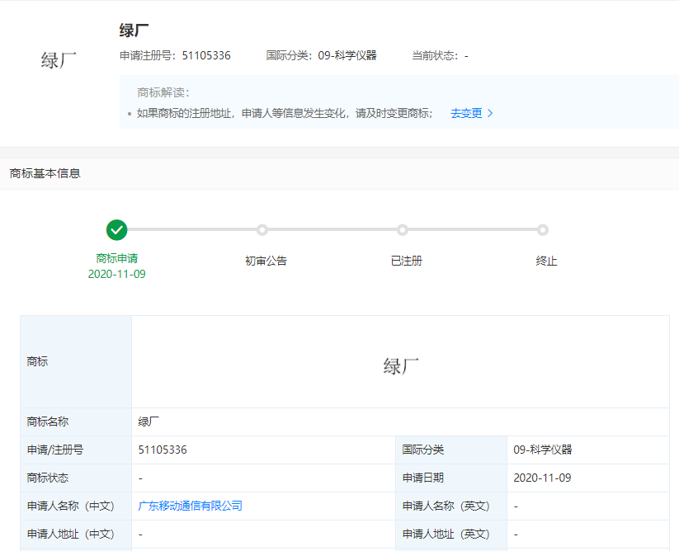
Task: Click the 已注册 step label text
Action: coord(406,261)
